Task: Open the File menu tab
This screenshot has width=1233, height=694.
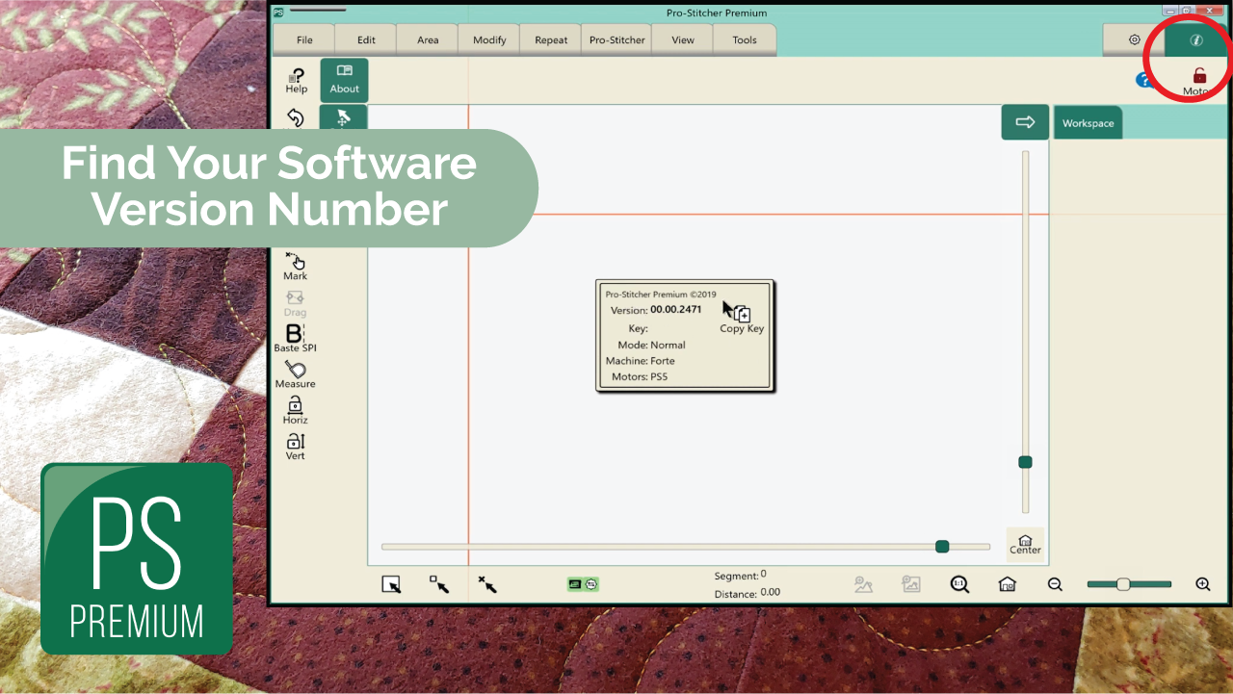Action: [304, 40]
